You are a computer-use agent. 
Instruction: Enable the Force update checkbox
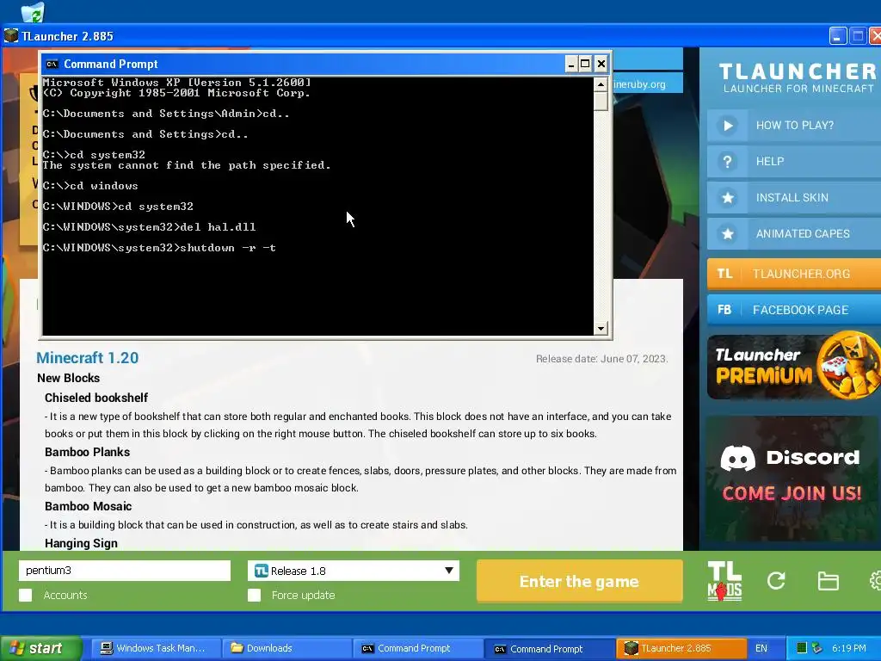254,596
